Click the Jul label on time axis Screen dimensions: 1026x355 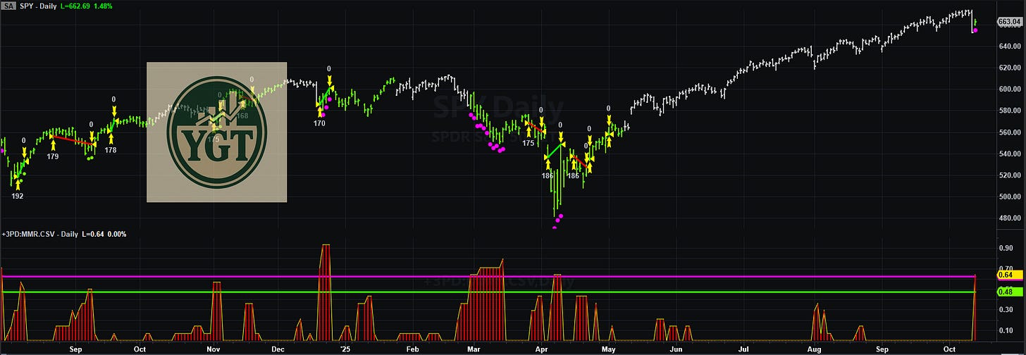coord(743,349)
